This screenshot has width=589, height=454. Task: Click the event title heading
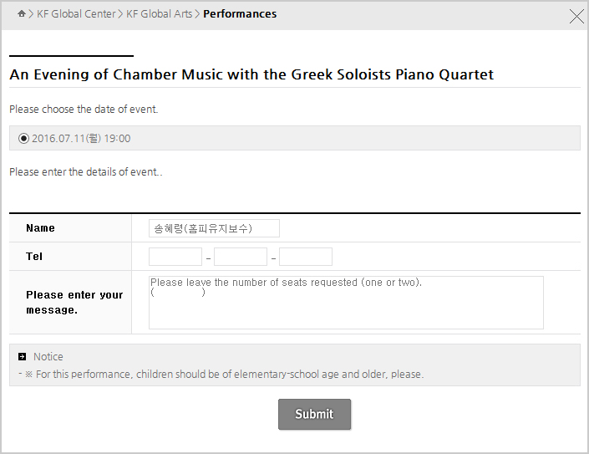[251, 74]
